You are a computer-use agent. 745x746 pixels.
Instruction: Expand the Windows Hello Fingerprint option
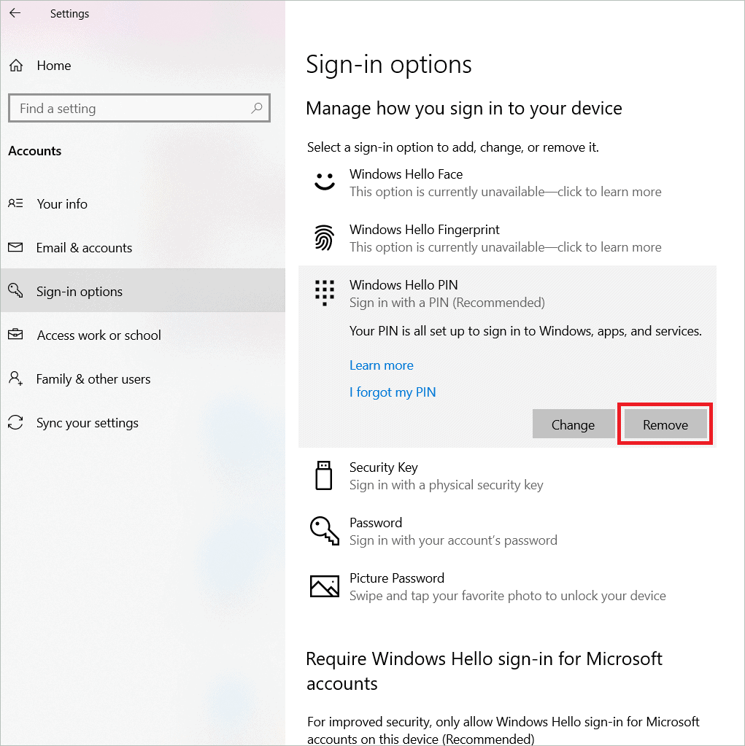point(507,238)
